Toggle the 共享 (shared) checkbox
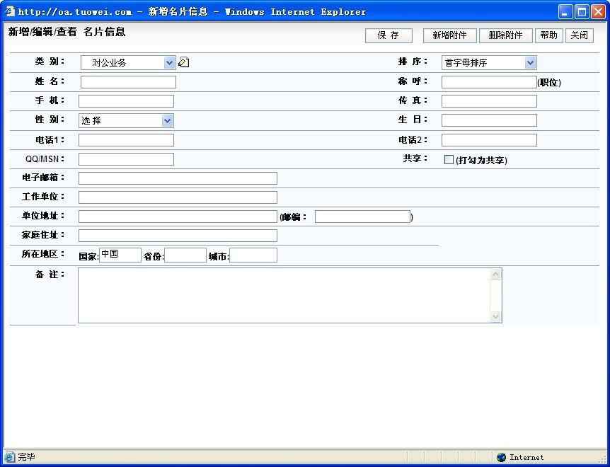The height and width of the screenshot is (467, 610). pyautogui.click(x=449, y=160)
